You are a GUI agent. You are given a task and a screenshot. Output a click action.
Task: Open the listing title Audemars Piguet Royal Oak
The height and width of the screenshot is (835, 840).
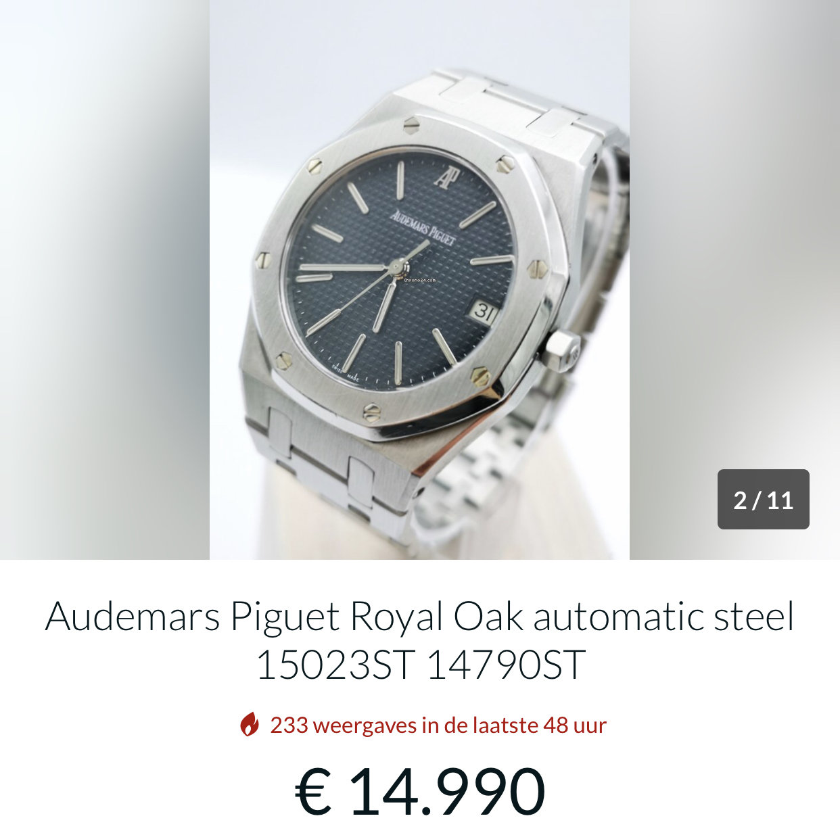coord(419,617)
